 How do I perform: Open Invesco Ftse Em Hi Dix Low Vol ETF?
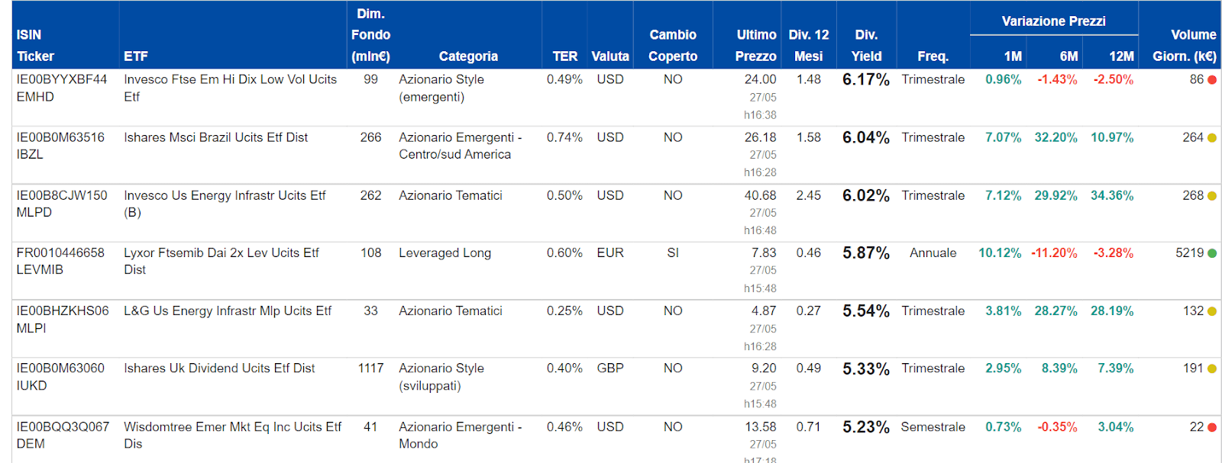click(230, 79)
